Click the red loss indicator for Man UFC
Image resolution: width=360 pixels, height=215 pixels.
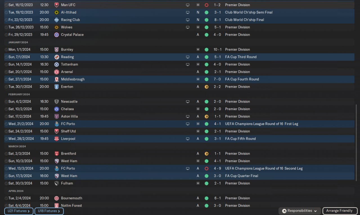(x=206, y=5)
